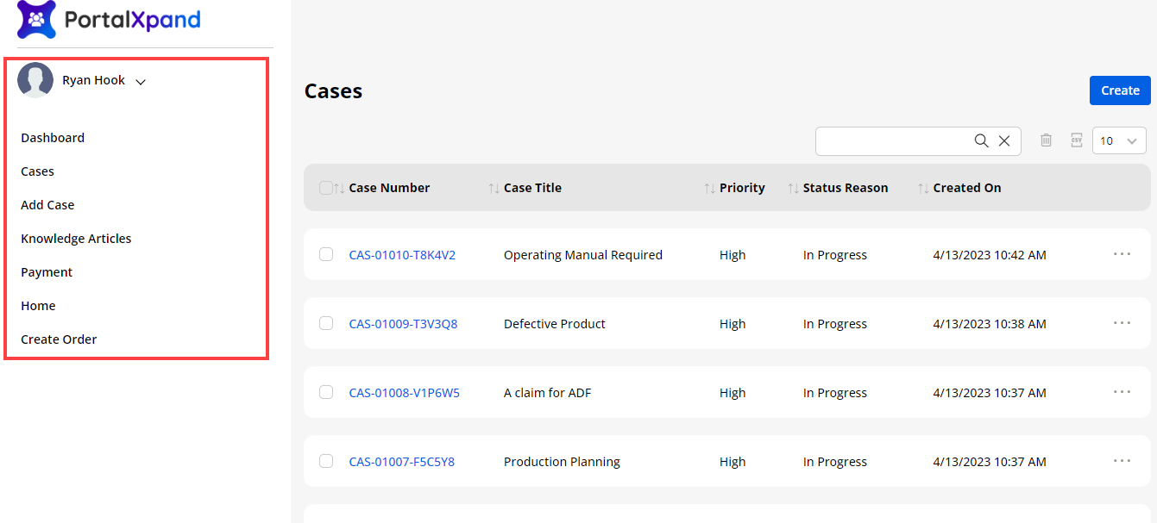Viewport: 1157px width, 523px height.
Task: Open the page size dropdown showing 10
Action: click(1119, 141)
